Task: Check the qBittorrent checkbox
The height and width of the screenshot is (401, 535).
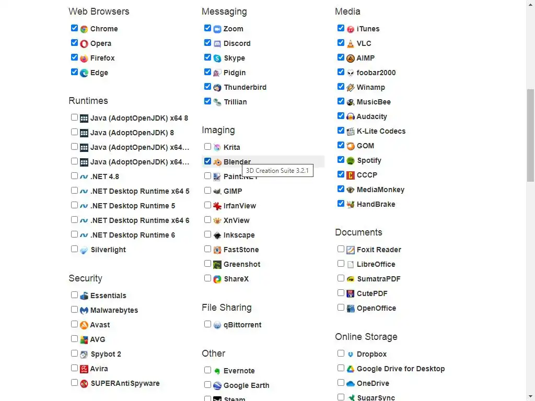Action: point(207,324)
